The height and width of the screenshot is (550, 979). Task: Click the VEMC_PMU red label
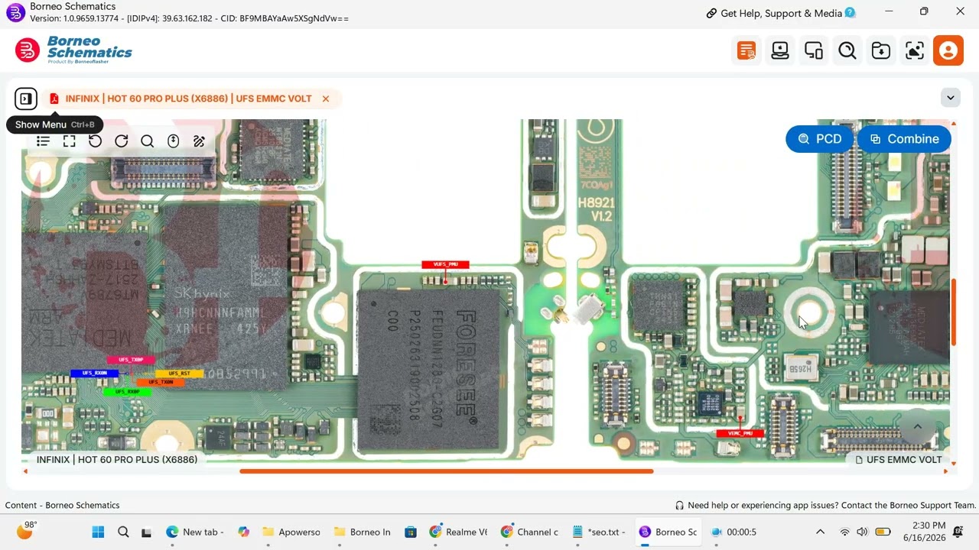[x=740, y=433]
